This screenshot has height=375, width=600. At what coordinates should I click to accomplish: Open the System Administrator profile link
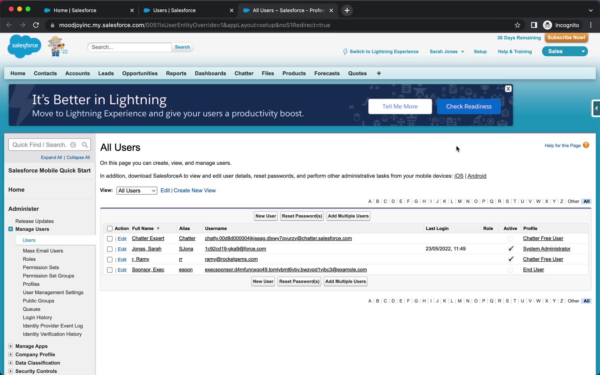click(547, 249)
